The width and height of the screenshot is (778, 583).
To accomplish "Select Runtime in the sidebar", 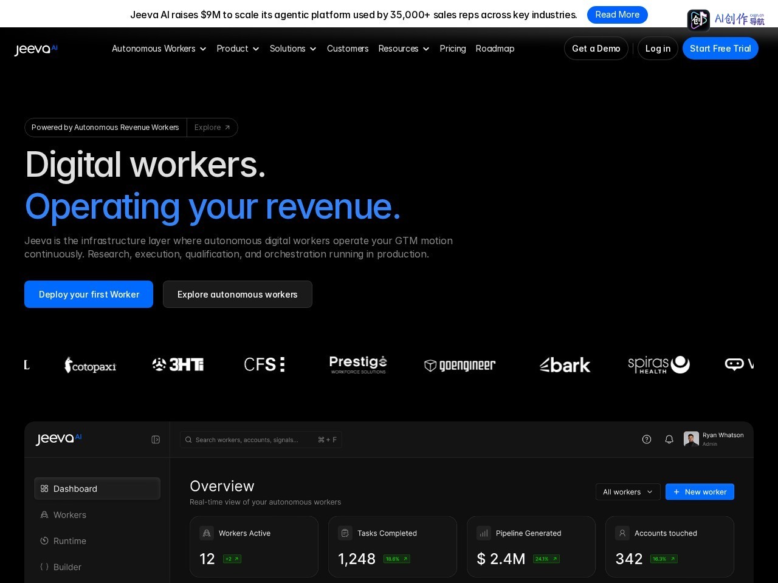I will pyautogui.click(x=97, y=541).
